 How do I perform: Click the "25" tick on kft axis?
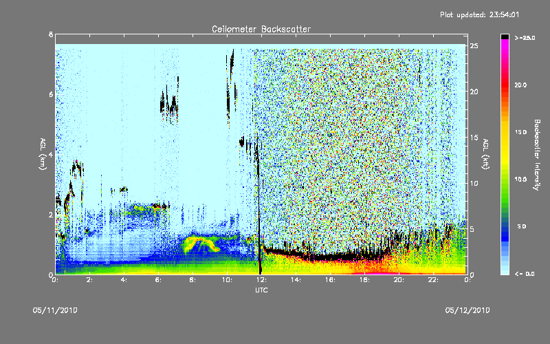pos(474,46)
